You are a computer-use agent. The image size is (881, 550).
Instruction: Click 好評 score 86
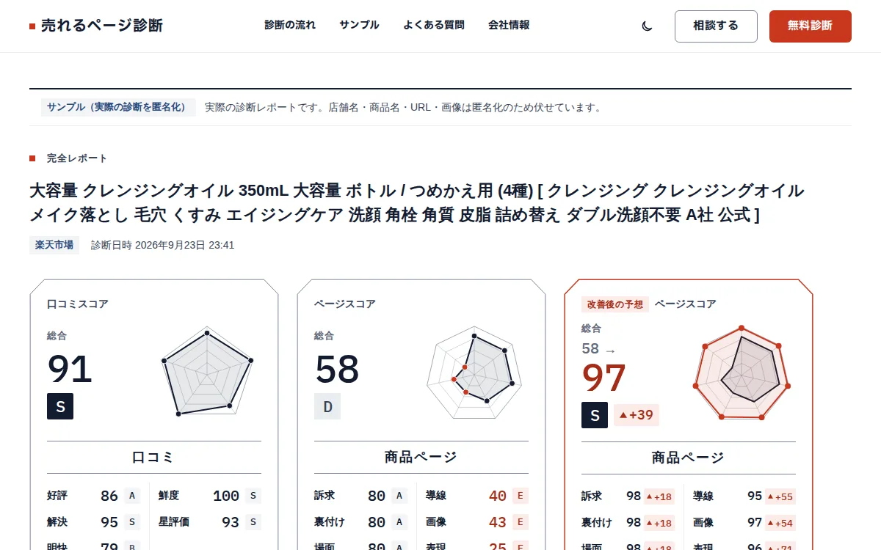(109, 496)
